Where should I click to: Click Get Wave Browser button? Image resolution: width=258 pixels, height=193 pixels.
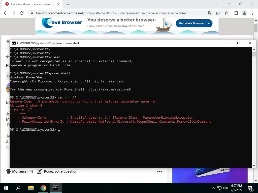[194, 23]
